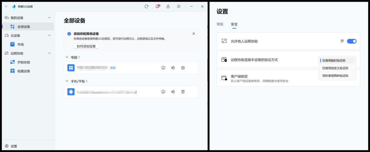Click the 远程协助连接本设备的验证方式 shield icon
The image size is (370, 152).
224,60
